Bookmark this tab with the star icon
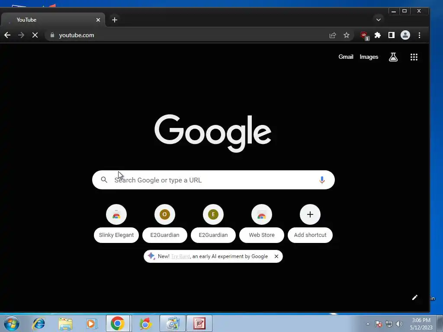443x332 pixels. [x=347, y=35]
